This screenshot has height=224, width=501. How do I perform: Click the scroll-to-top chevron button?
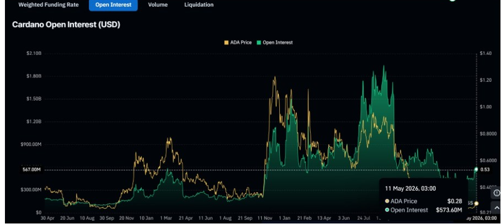click(496, 208)
